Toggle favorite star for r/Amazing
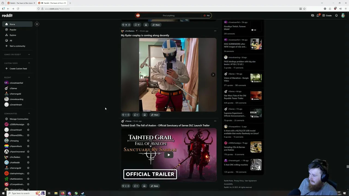This screenshot has width=349, height=196. point(28,141)
